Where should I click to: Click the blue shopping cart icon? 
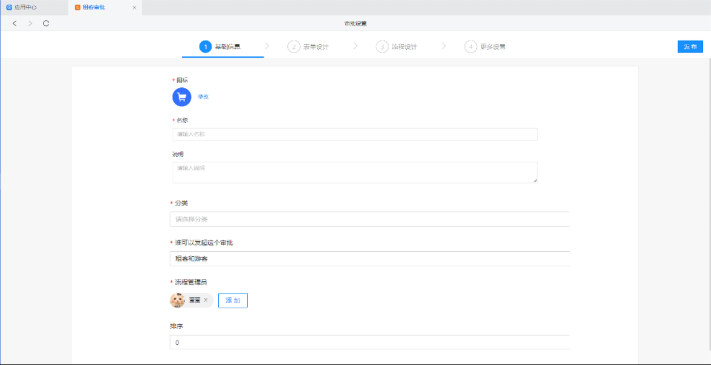pyautogui.click(x=182, y=97)
